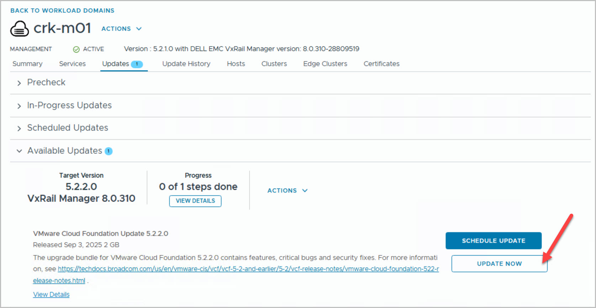Expand the Precheck section

pos(19,83)
